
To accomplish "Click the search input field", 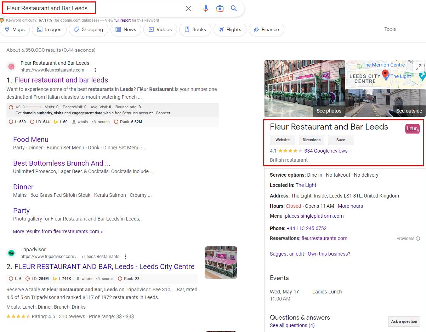I will click(x=92, y=8).
